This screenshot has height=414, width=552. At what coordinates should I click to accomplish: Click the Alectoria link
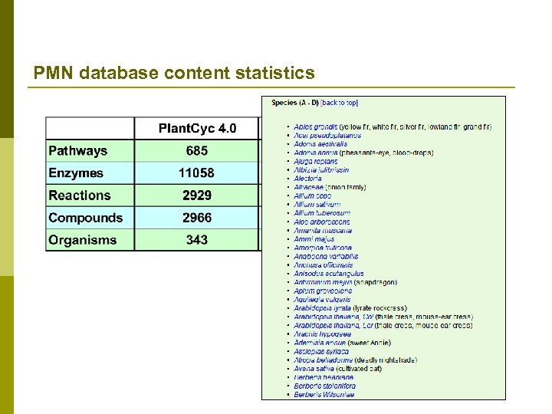point(307,179)
